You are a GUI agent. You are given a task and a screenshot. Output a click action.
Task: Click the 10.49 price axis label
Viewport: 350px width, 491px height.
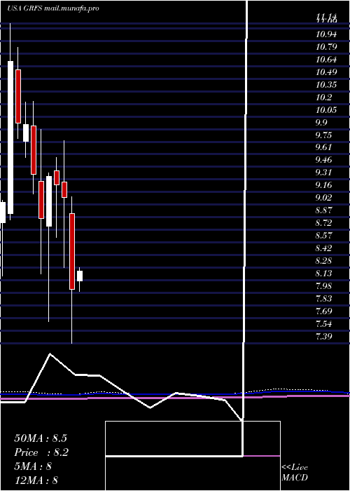point(326,72)
